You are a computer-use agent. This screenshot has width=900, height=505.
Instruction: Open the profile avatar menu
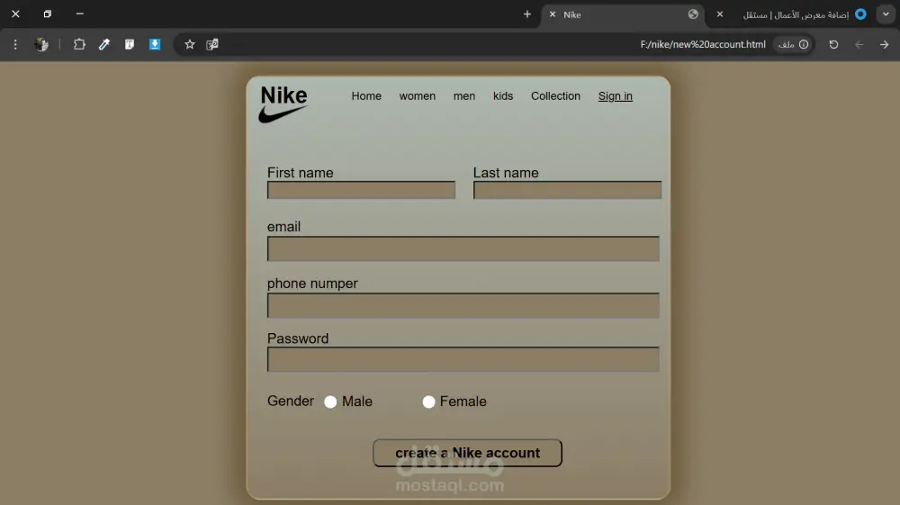click(41, 44)
